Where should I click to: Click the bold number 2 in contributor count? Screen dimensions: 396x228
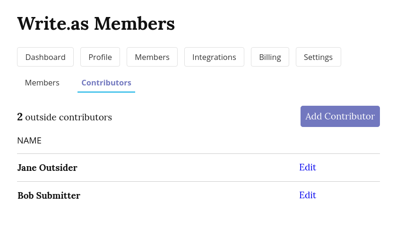pyautogui.click(x=20, y=117)
